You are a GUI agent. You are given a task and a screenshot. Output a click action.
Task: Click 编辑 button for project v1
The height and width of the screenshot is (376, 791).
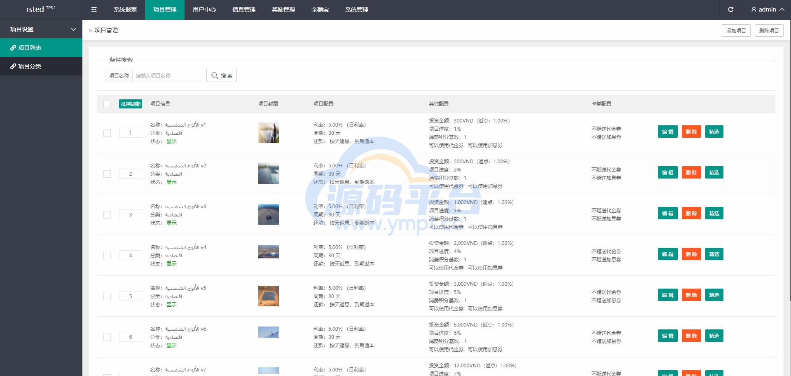pos(668,132)
